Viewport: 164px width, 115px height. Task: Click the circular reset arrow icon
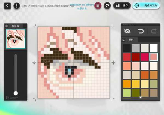pyautogui.click(x=107, y=5)
